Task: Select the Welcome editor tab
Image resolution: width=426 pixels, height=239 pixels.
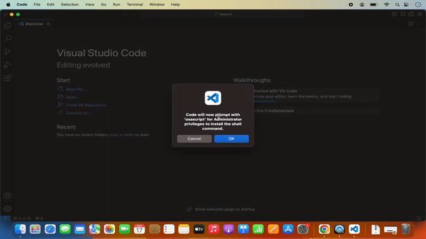Action: (x=34, y=24)
